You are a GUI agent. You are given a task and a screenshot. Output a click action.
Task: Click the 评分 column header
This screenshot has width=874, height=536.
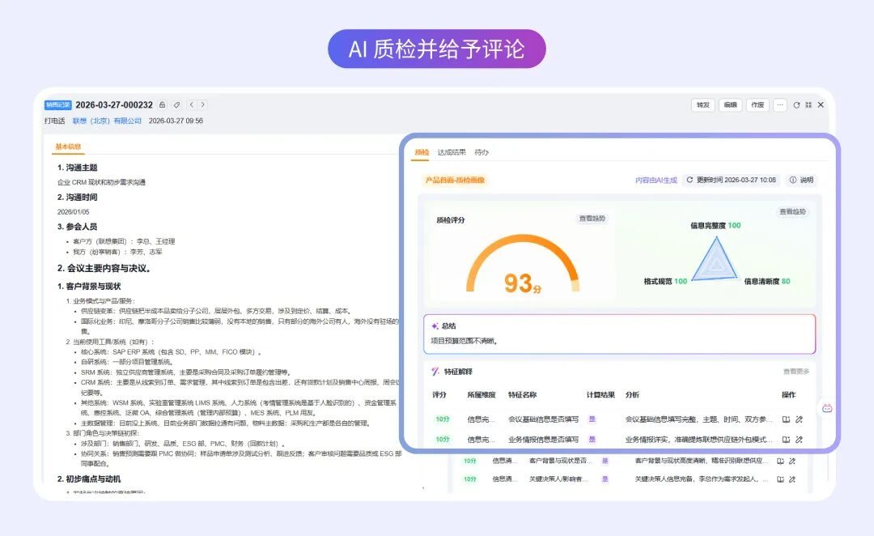click(x=439, y=395)
